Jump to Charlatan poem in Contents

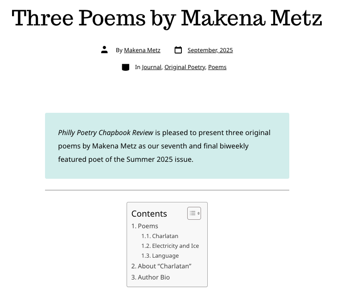tap(165, 236)
